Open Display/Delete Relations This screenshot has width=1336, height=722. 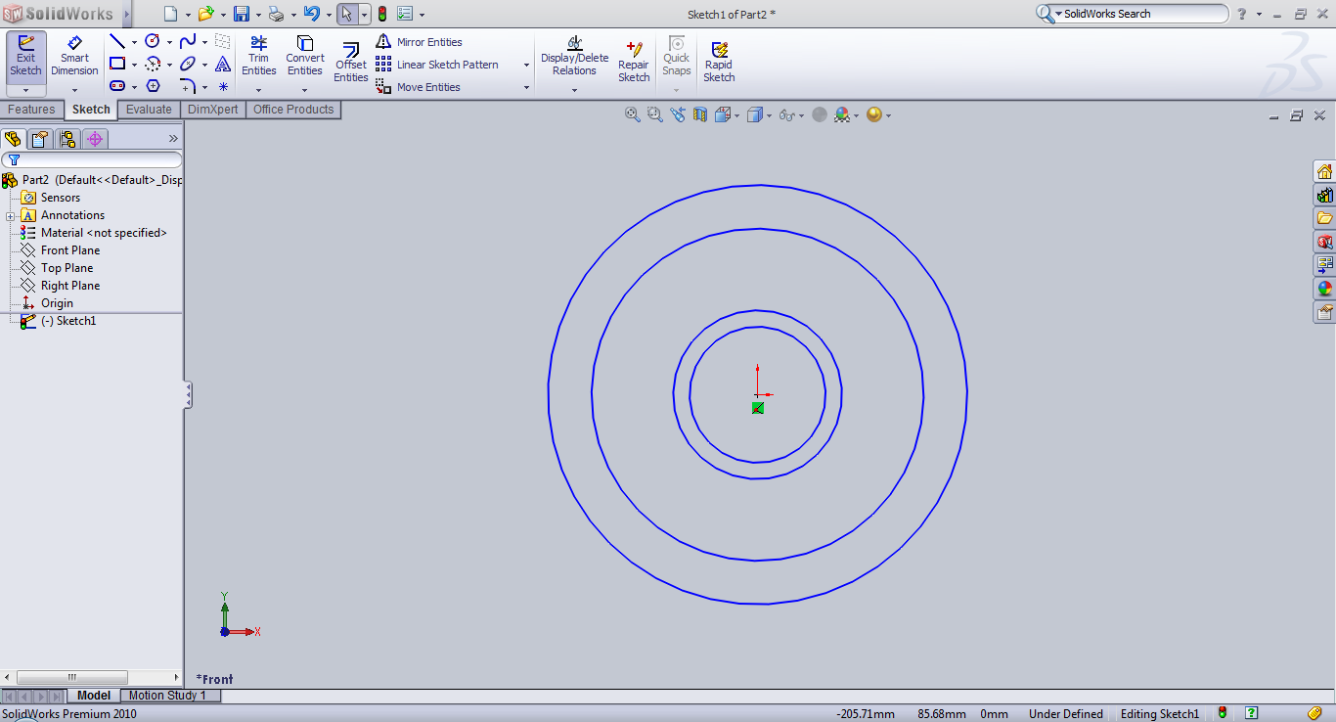point(574,57)
